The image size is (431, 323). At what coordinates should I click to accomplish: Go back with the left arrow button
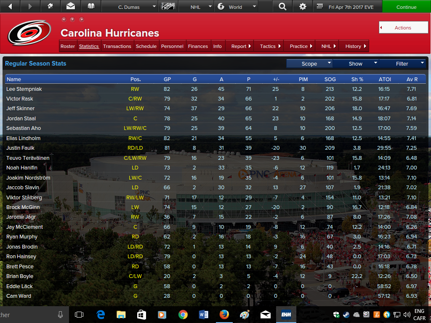10,6
